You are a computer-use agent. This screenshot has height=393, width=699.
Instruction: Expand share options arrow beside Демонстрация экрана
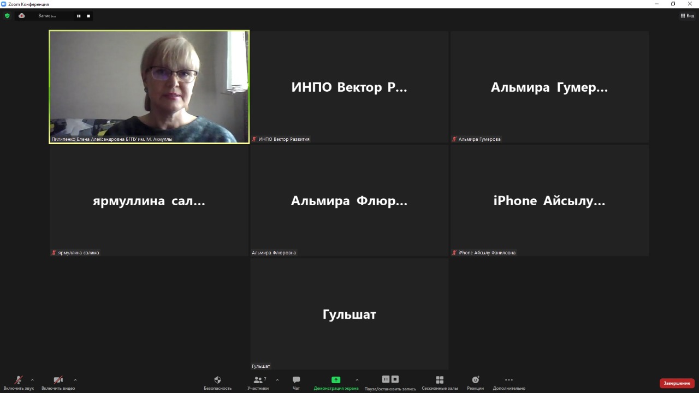pyautogui.click(x=357, y=380)
